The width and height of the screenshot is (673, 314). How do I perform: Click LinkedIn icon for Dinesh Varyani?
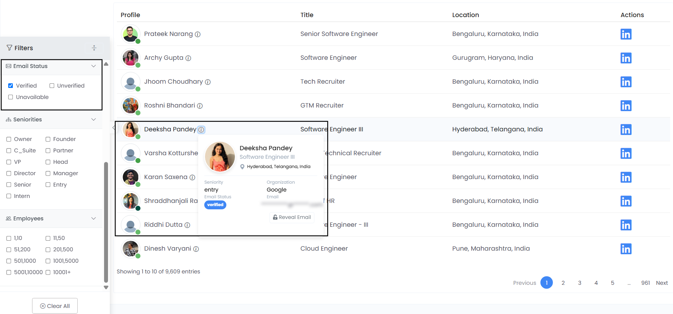[x=626, y=249]
